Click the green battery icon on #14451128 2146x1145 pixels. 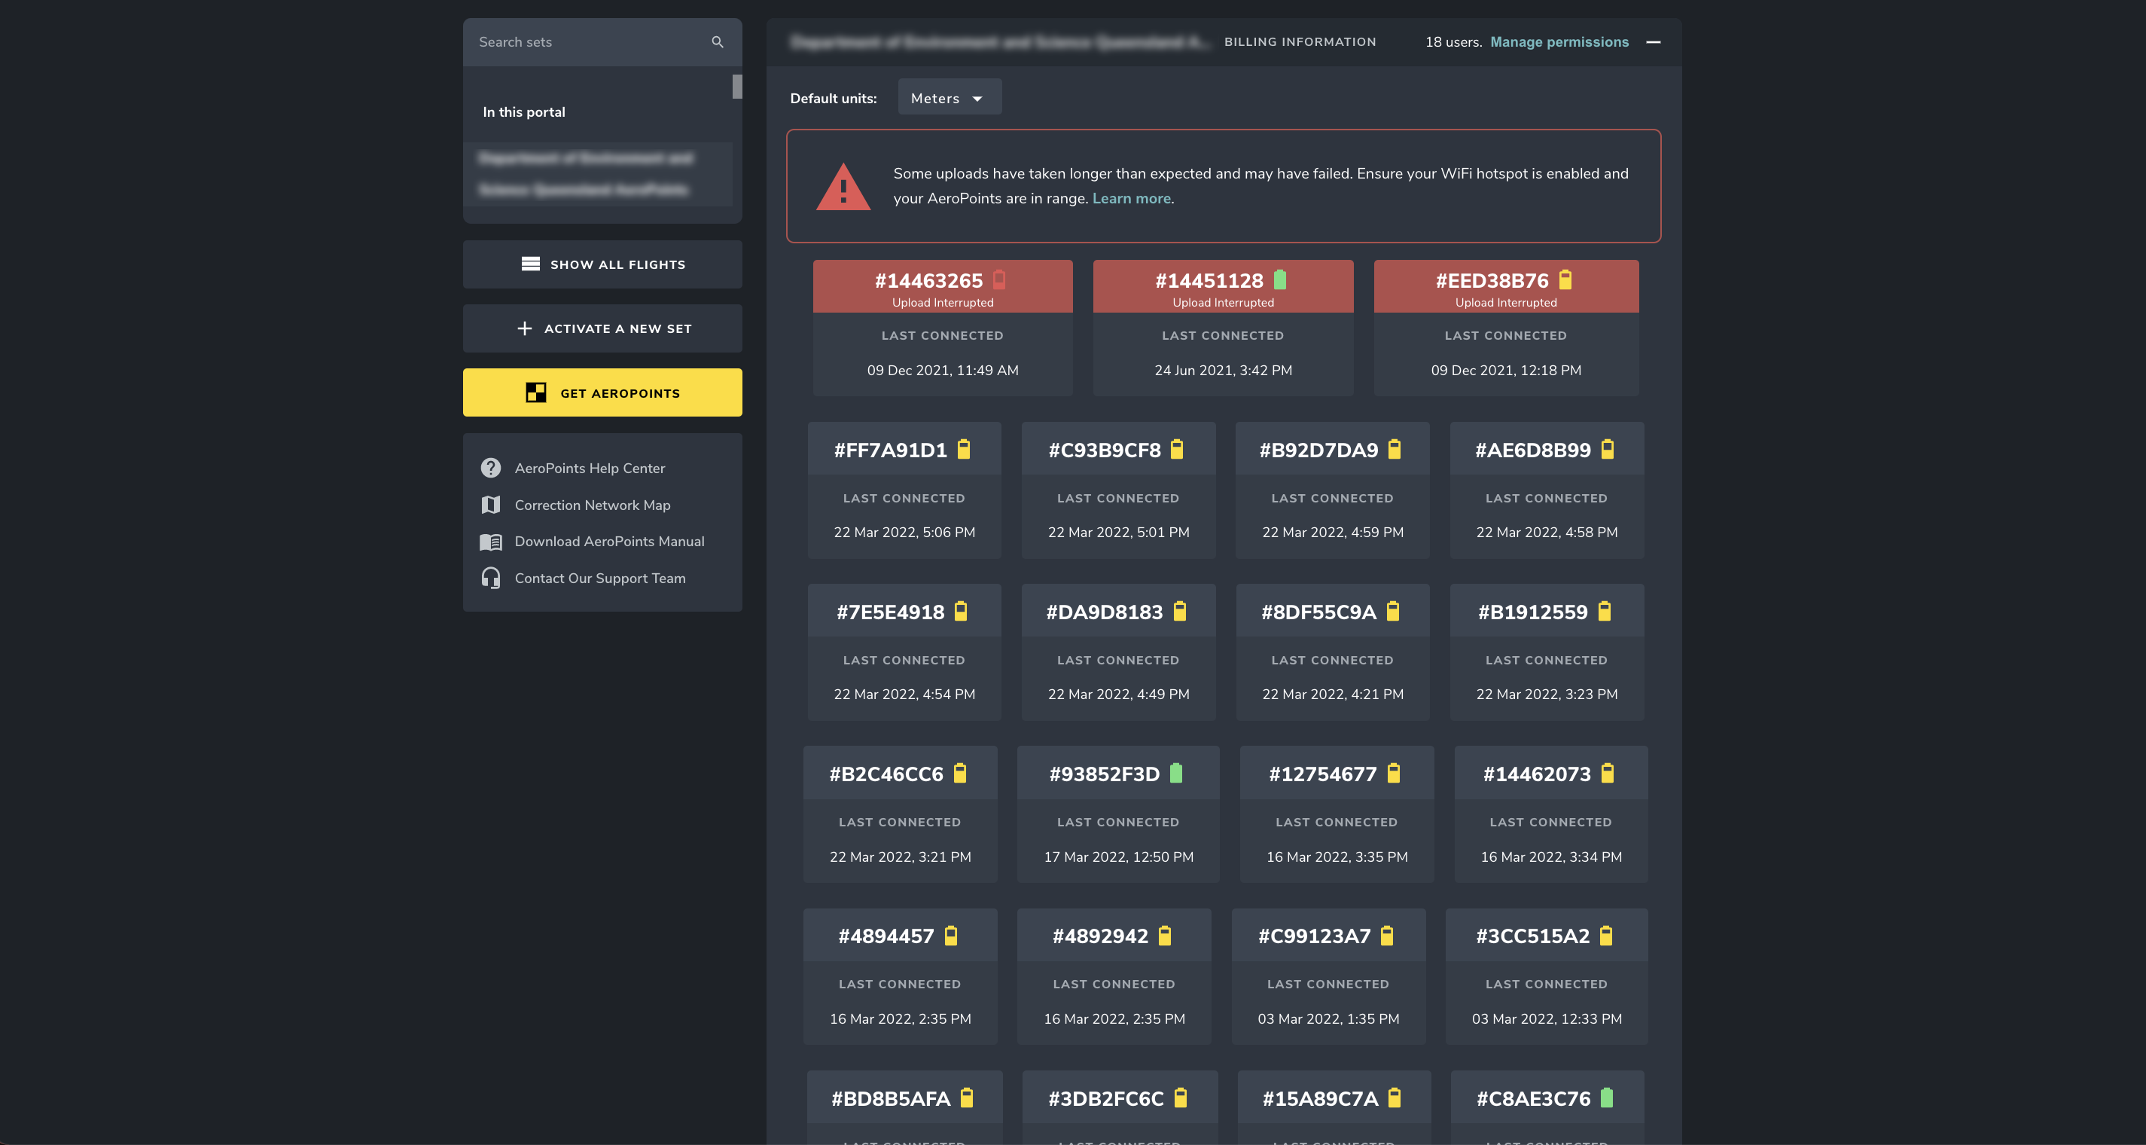1280,280
